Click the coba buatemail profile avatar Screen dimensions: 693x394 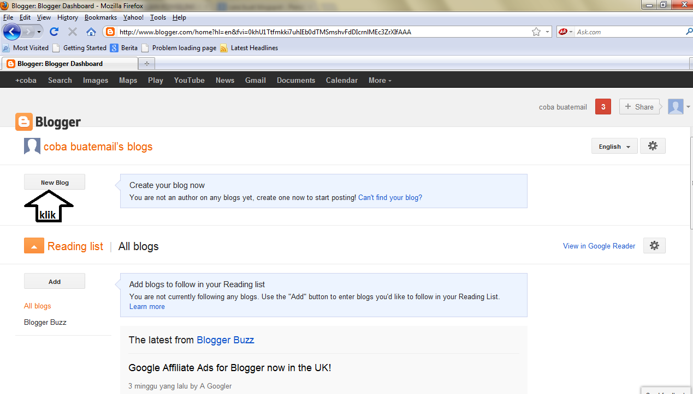[x=32, y=146]
